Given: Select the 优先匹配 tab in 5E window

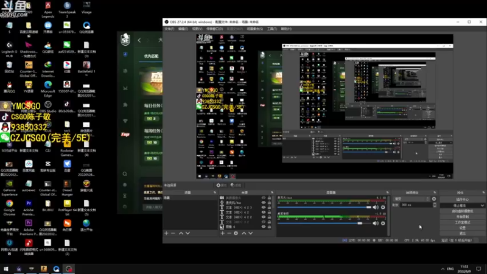Looking at the screenshot, I should [151, 56].
